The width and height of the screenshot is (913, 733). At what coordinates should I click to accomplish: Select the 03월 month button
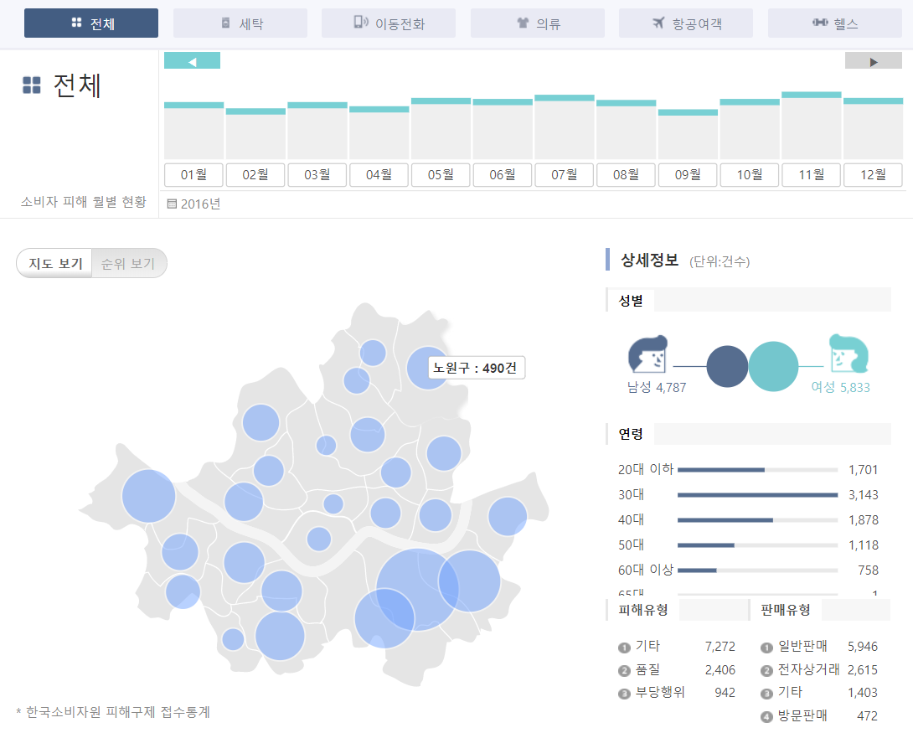[x=317, y=174]
